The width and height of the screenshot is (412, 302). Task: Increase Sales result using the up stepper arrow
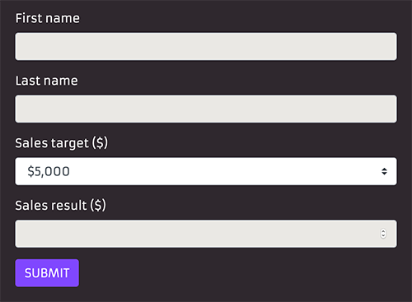pos(383,231)
